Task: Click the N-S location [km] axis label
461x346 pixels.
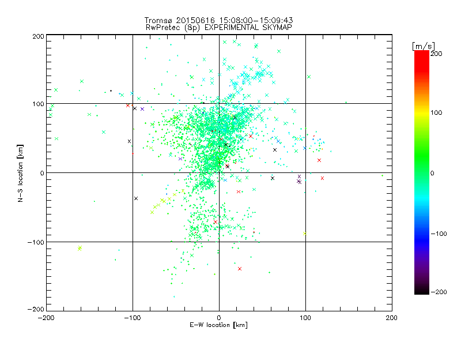Action: [20, 174]
